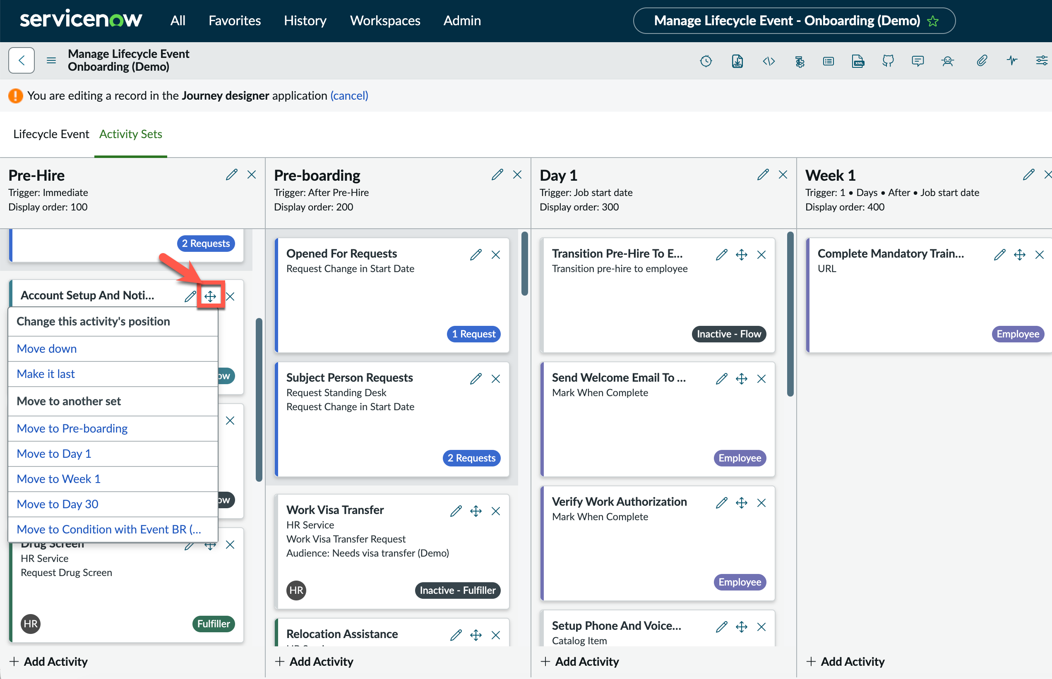Remove the Opened For Requests activity
Viewport: 1052px width, 679px height.
495,255
